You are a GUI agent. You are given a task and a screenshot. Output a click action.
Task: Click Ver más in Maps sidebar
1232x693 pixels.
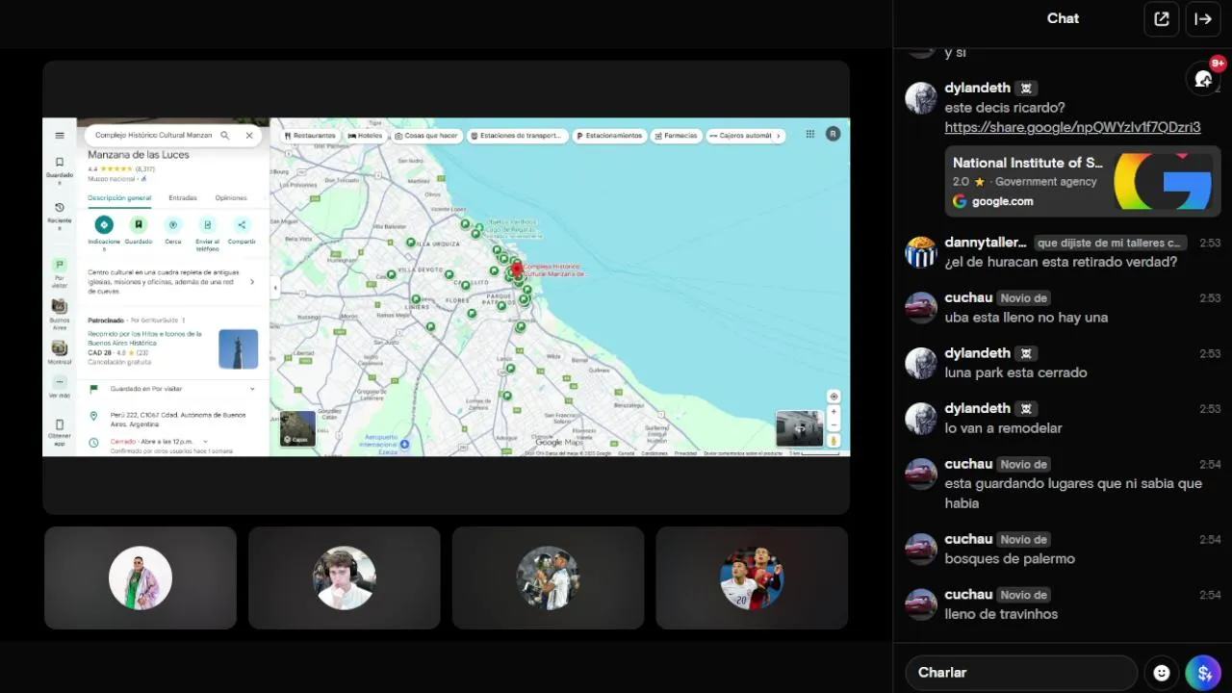[60, 387]
